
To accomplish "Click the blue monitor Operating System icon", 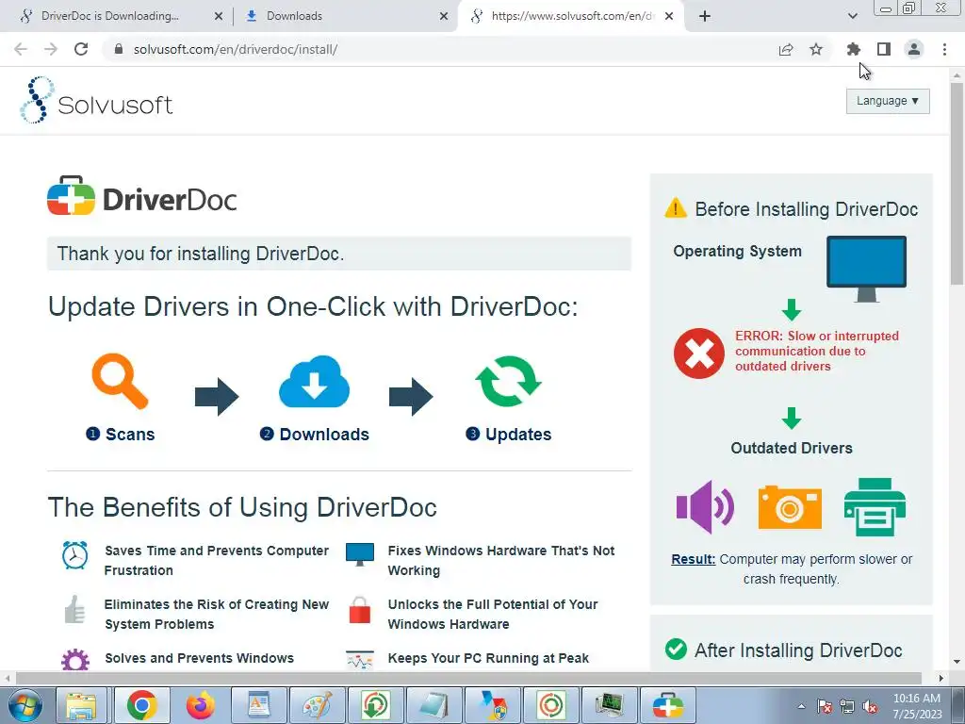I will 867,268.
